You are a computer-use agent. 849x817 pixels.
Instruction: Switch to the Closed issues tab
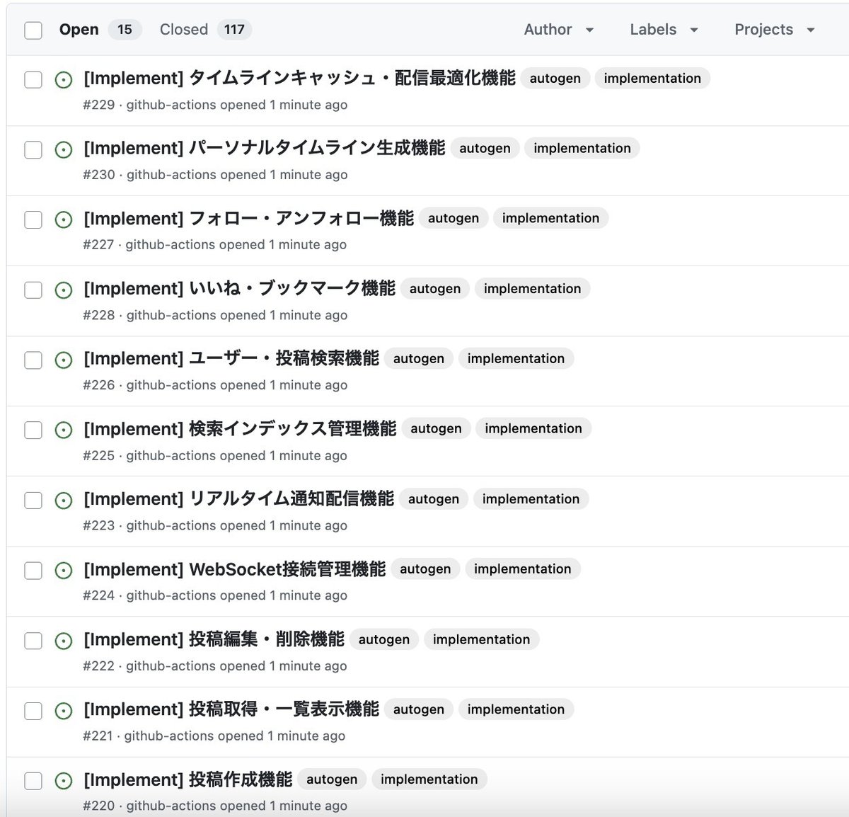(183, 30)
